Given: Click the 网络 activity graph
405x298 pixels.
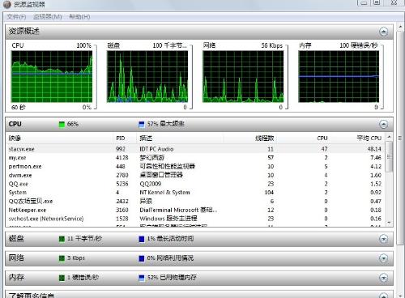Looking at the screenshot, I should coord(243,76).
